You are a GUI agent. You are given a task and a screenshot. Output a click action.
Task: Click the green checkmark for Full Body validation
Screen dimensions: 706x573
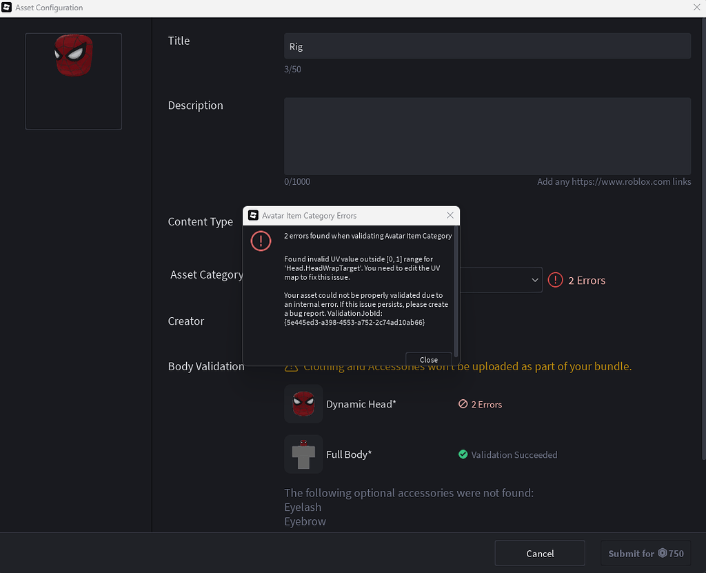tap(463, 454)
